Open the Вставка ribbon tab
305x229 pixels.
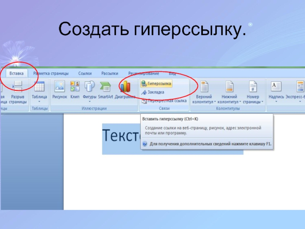16,73
